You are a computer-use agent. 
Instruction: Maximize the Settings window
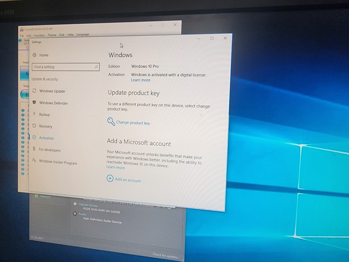pos(212,38)
